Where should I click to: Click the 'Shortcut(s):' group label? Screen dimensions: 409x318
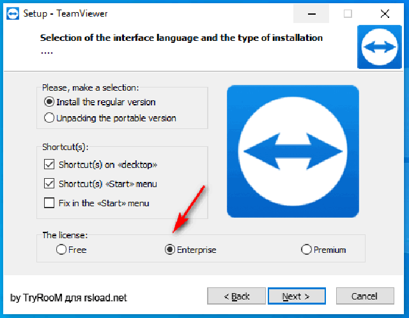coord(65,147)
